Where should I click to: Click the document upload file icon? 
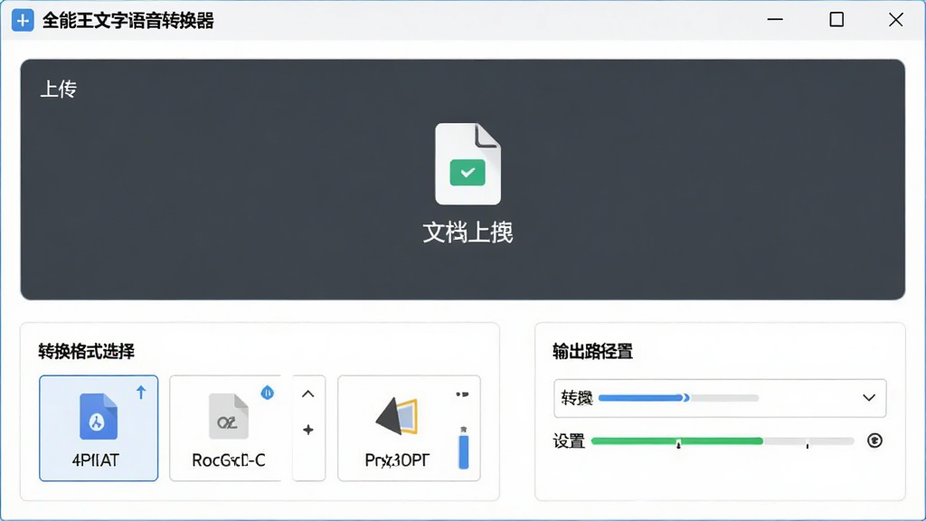click(468, 164)
